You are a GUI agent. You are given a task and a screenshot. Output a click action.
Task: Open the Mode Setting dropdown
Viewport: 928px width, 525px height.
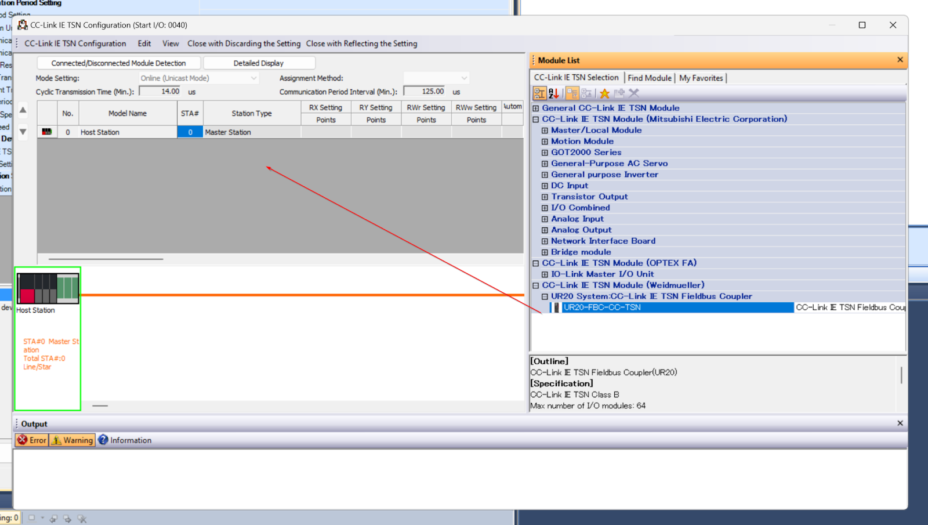click(198, 78)
